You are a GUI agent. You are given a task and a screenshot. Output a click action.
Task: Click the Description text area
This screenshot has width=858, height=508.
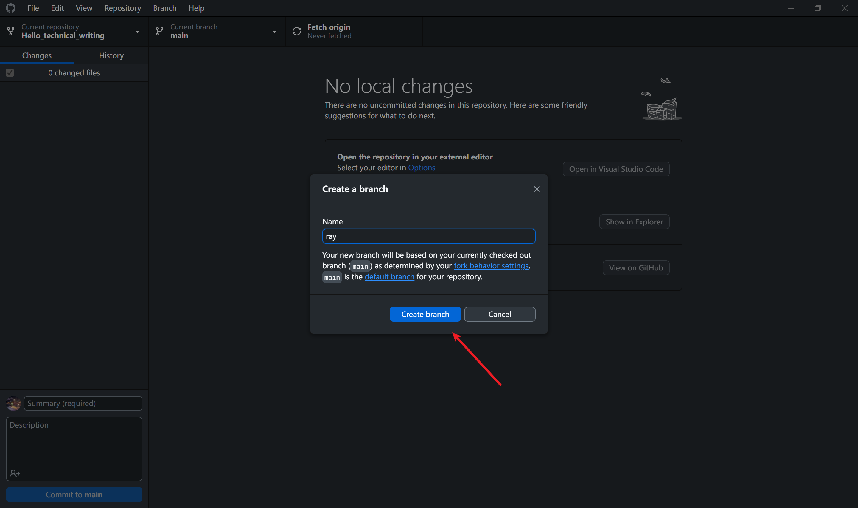[x=74, y=445]
